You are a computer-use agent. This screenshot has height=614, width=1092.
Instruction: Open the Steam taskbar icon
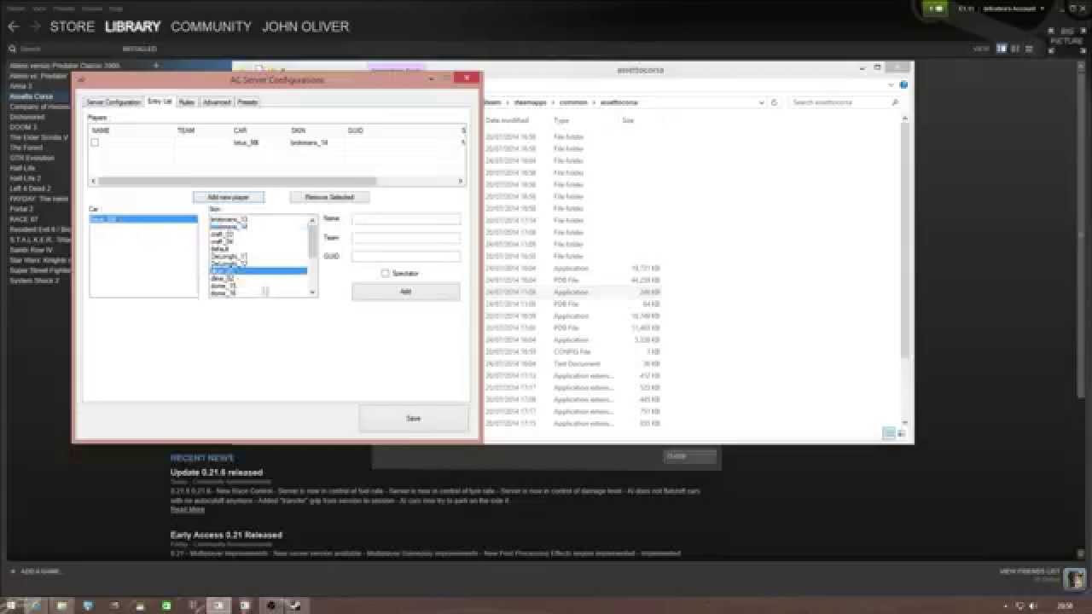coord(295,605)
